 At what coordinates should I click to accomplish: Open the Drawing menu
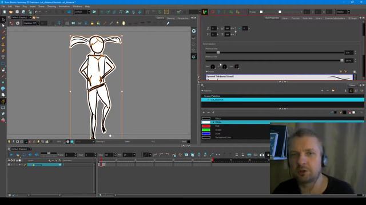pyautogui.click(x=51, y=6)
